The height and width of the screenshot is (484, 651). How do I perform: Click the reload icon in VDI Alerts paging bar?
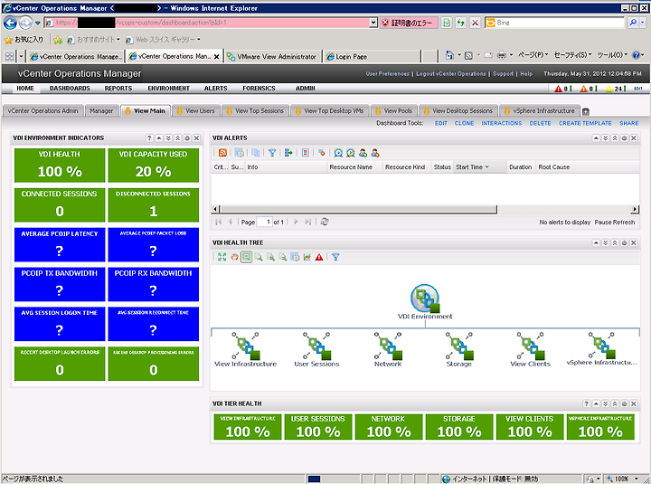[x=325, y=222]
